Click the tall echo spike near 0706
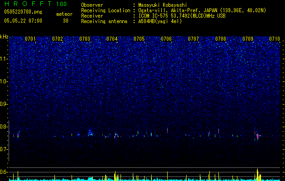 point(167,130)
